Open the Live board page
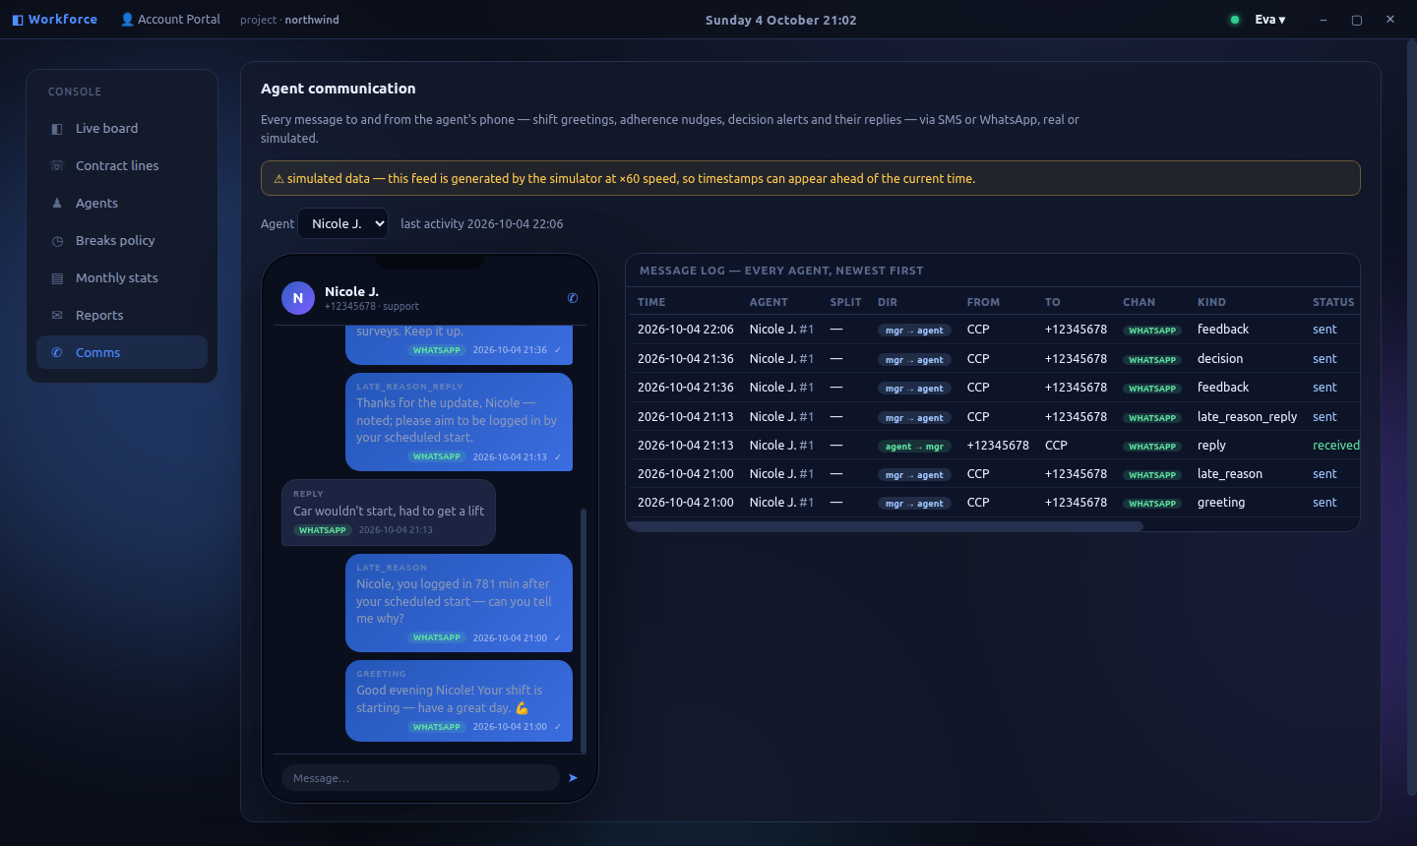1417x846 pixels. [x=122, y=129]
